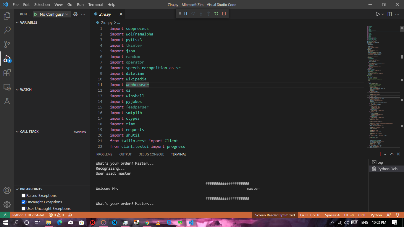The height and width of the screenshot is (227, 404).
Task: Open the Accounts menu icon
Action: tap(7, 190)
